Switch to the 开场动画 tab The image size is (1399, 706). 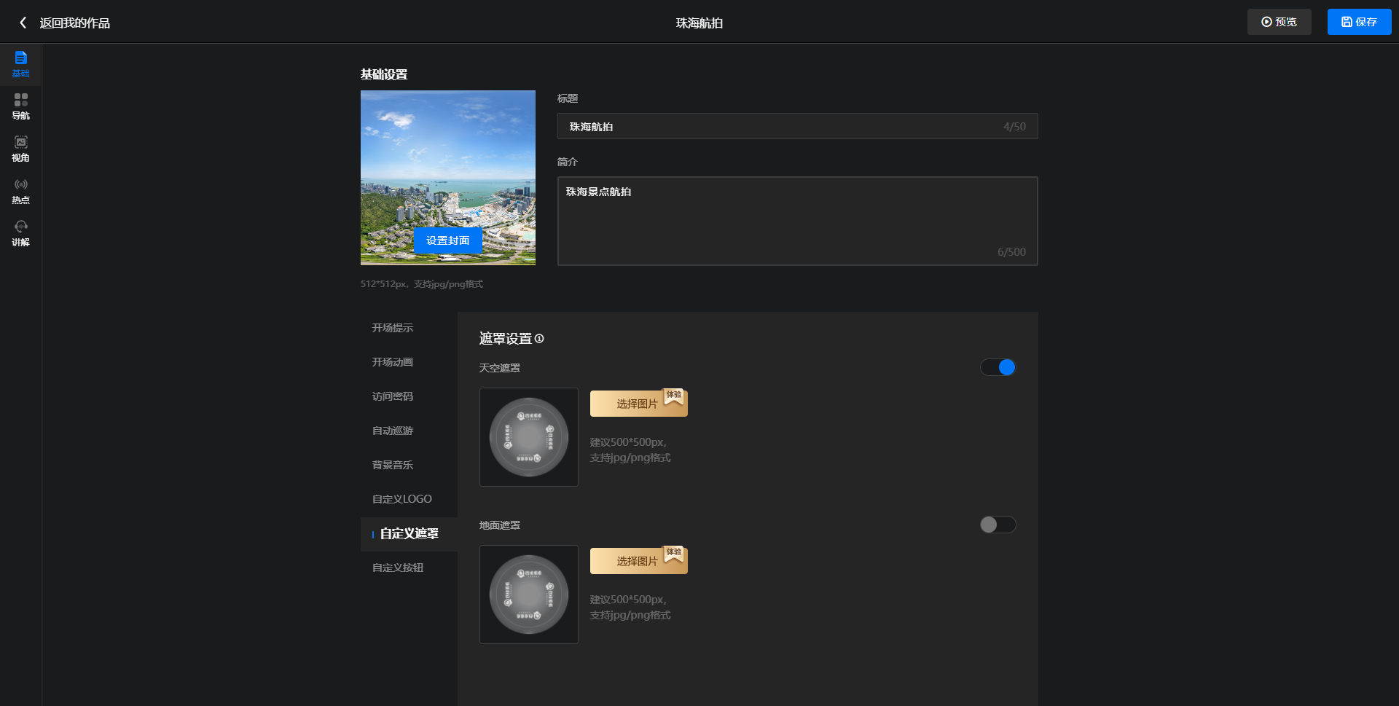point(393,362)
